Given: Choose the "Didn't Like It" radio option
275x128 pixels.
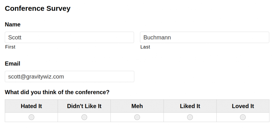Looking at the screenshot, I should pos(84,117).
